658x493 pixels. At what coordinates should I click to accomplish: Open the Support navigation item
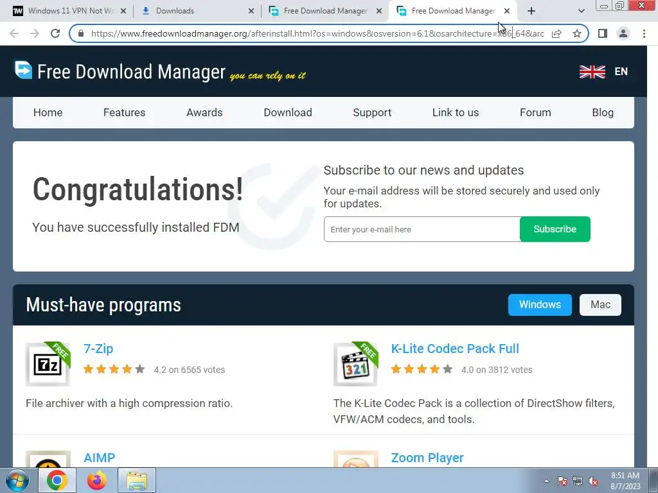click(372, 113)
